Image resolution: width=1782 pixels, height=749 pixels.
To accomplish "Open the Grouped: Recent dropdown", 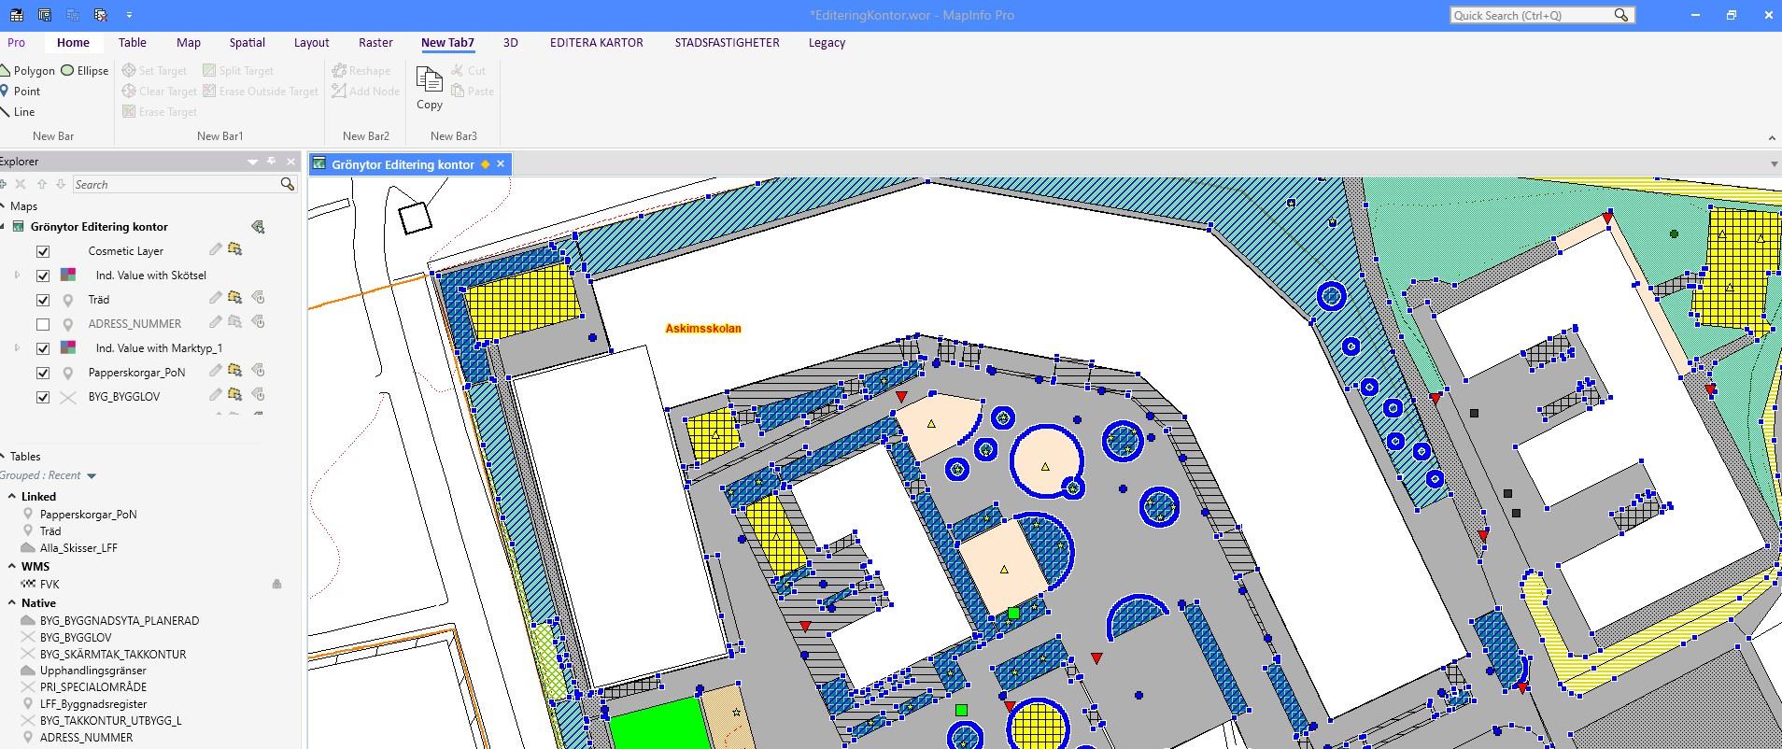I will click(92, 476).
